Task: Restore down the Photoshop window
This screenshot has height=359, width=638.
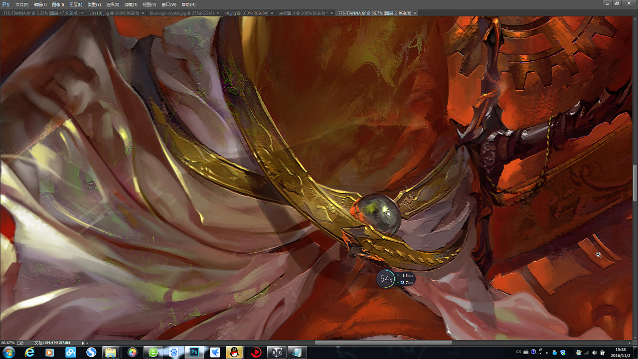Action: tap(617, 3)
